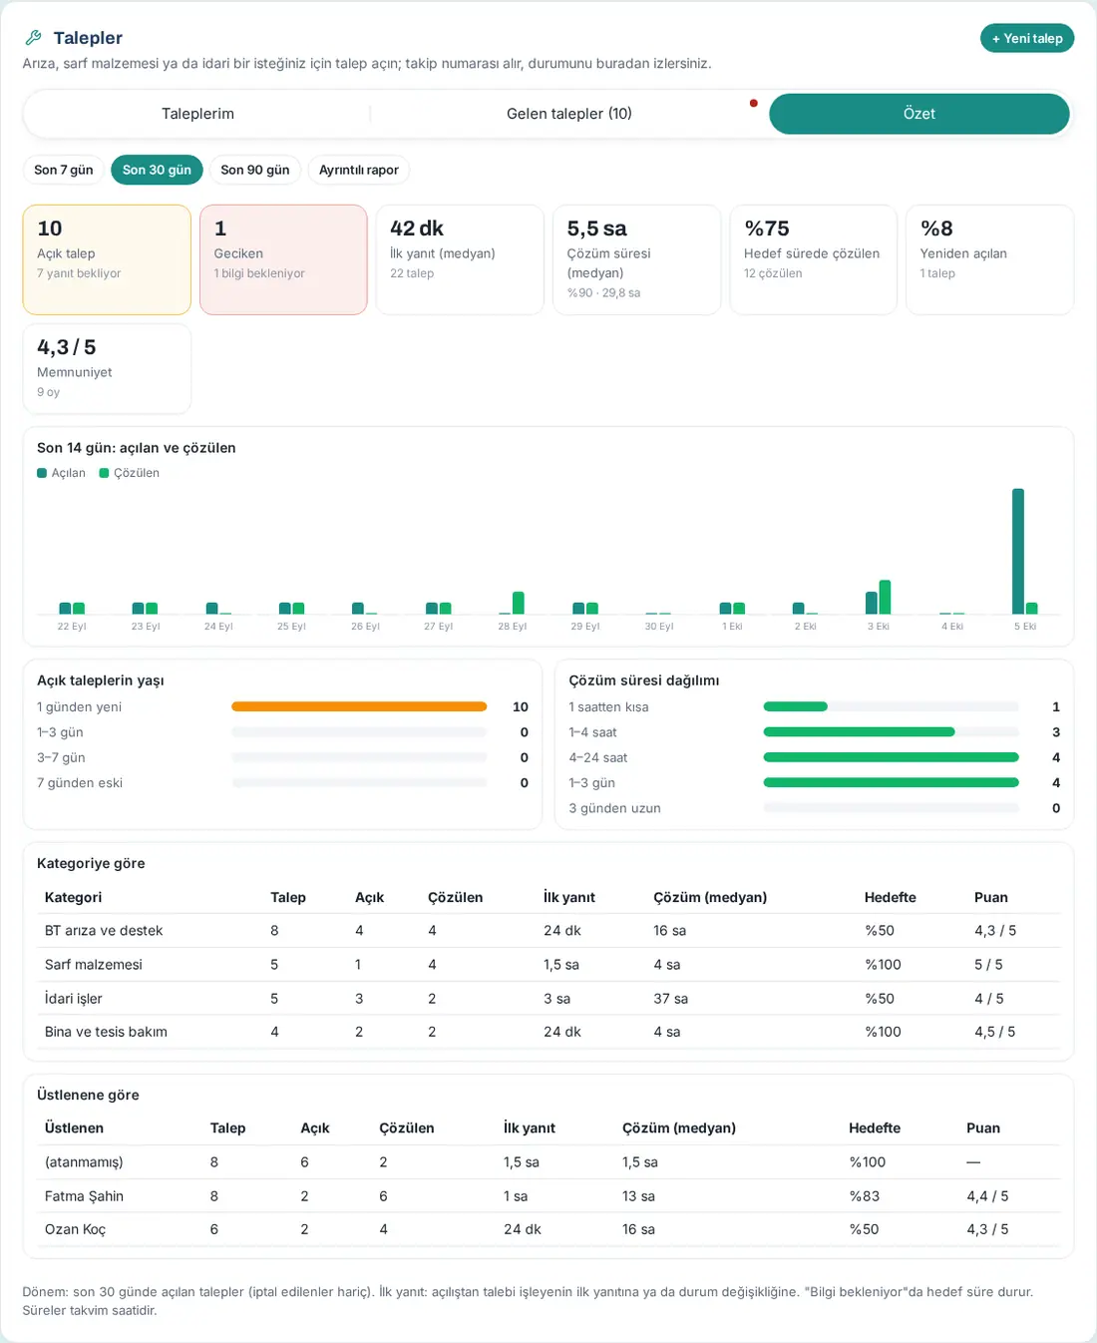The width and height of the screenshot is (1097, 1343).
Task: Click the Çözülen bar for 28 Eyl
Action: [519, 603]
